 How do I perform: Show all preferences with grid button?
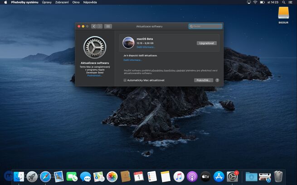[x=108, y=26]
